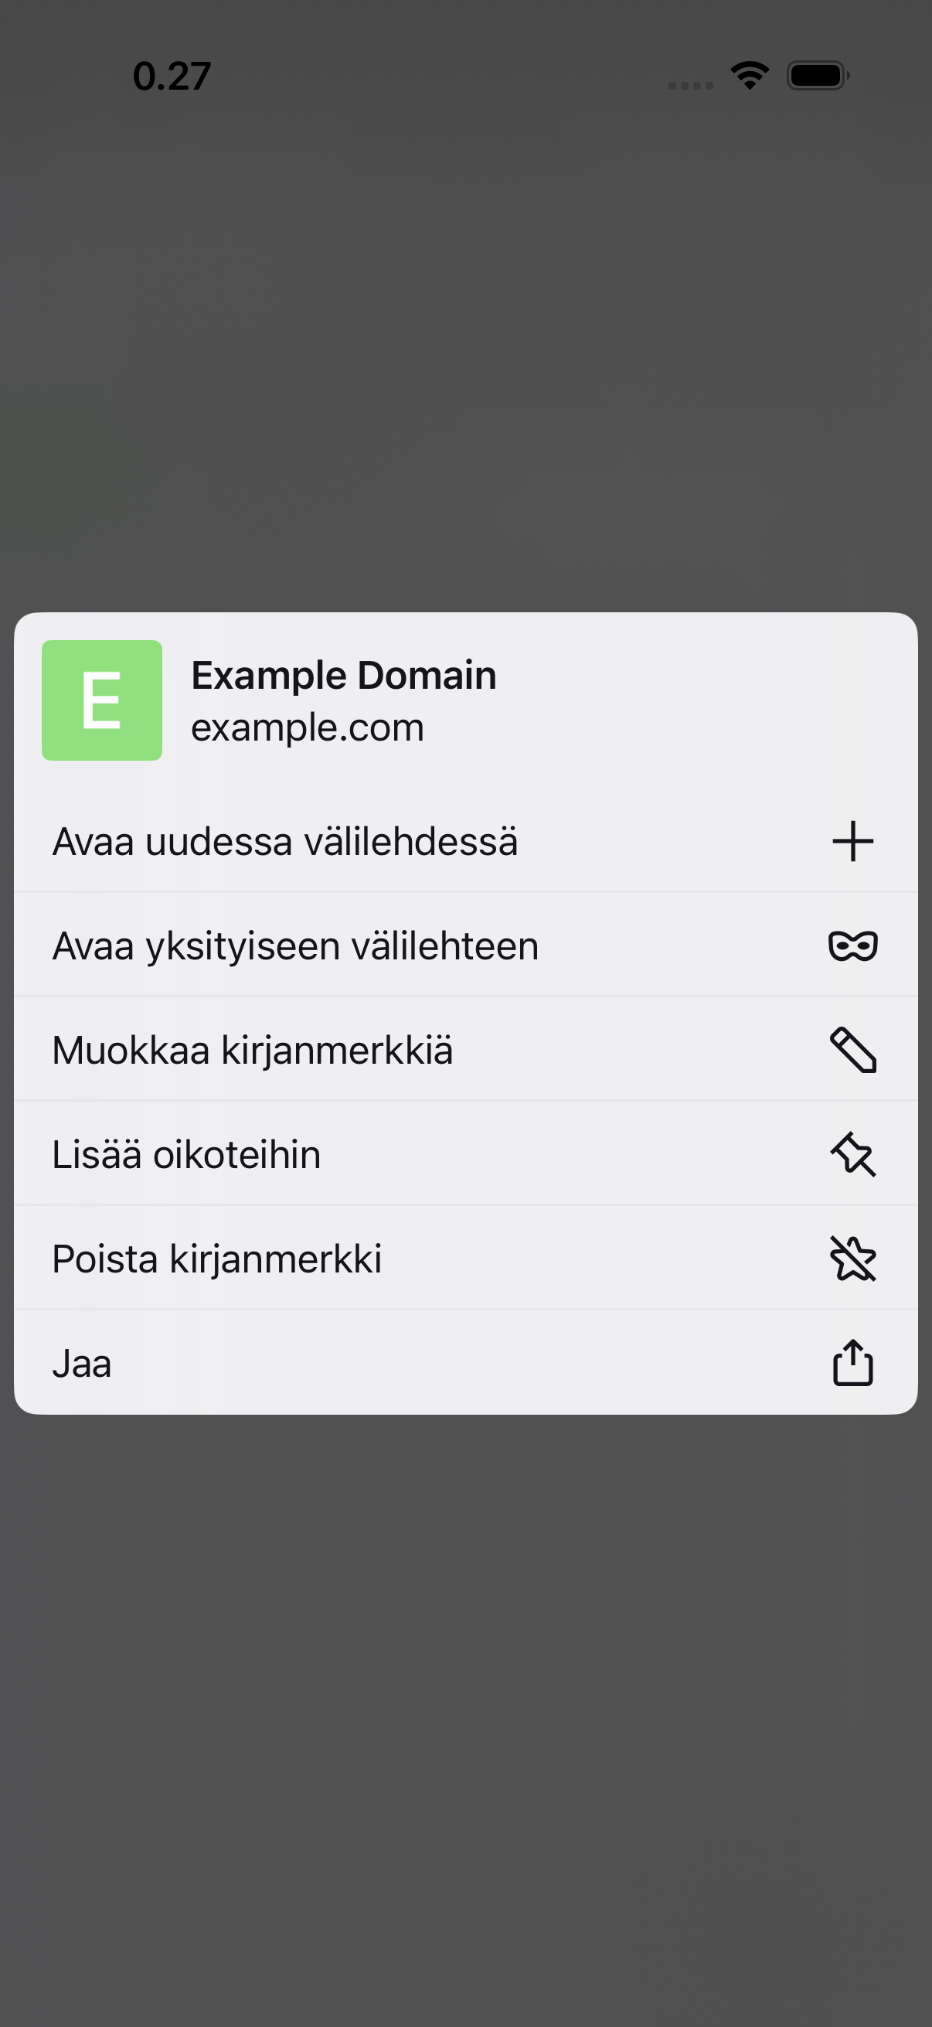The image size is (932, 2027).
Task: Tap the share arrow icon
Action: tap(852, 1362)
